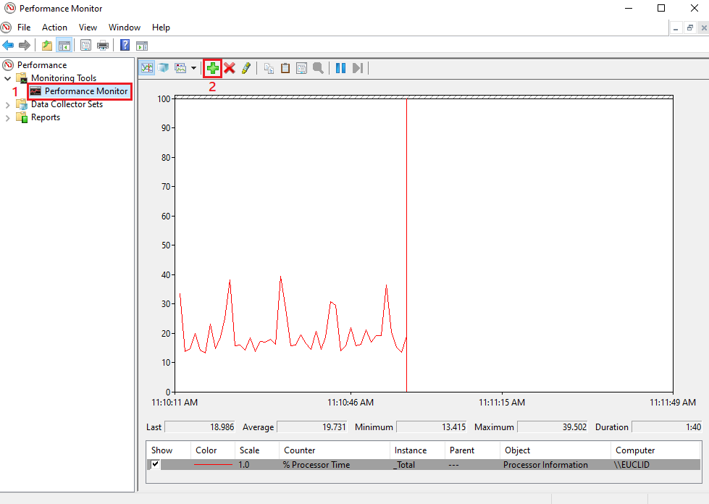Collapse the Monitoring Tools tree node

7,78
